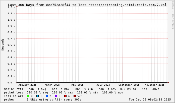Image resolution: width=175 pixels, height=103 pixels.
Task: Click the red loss color 4 swatch
Action: click(x=65, y=96)
